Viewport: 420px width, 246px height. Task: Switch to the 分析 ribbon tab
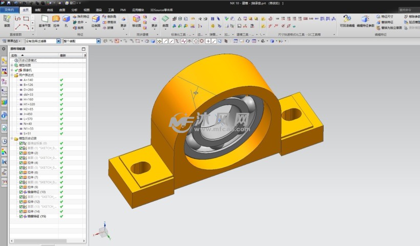click(74, 10)
